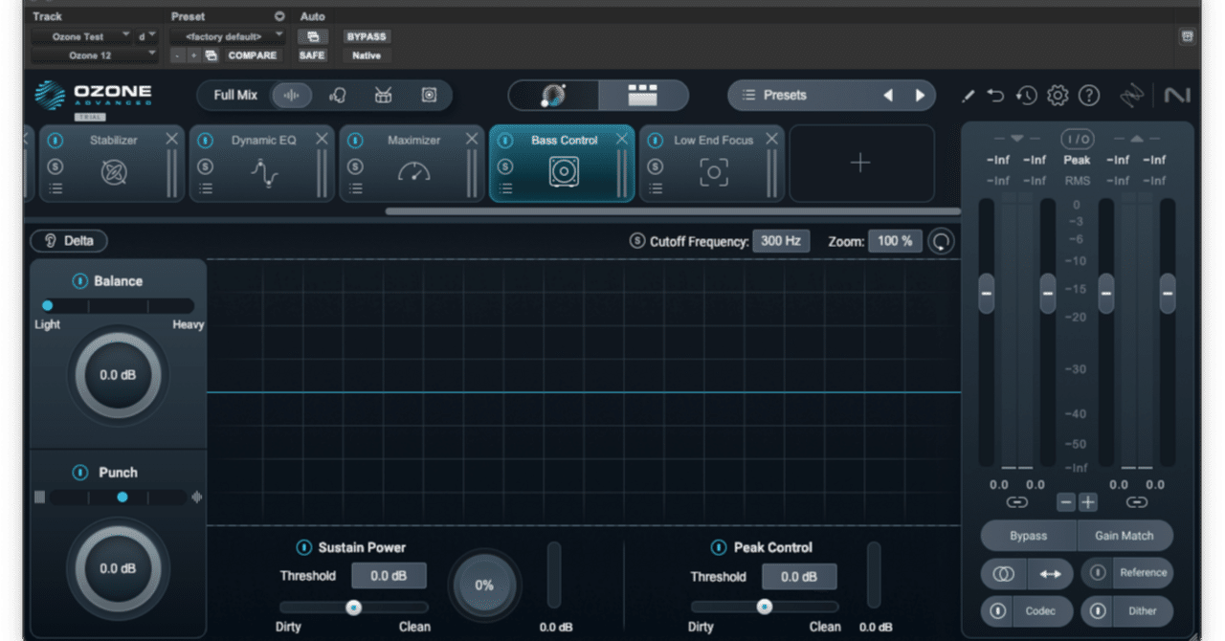Enable the SAFE button in the header
1225x641 pixels.
coord(312,55)
